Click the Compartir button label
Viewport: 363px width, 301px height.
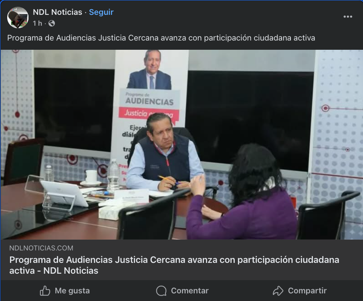(307, 291)
